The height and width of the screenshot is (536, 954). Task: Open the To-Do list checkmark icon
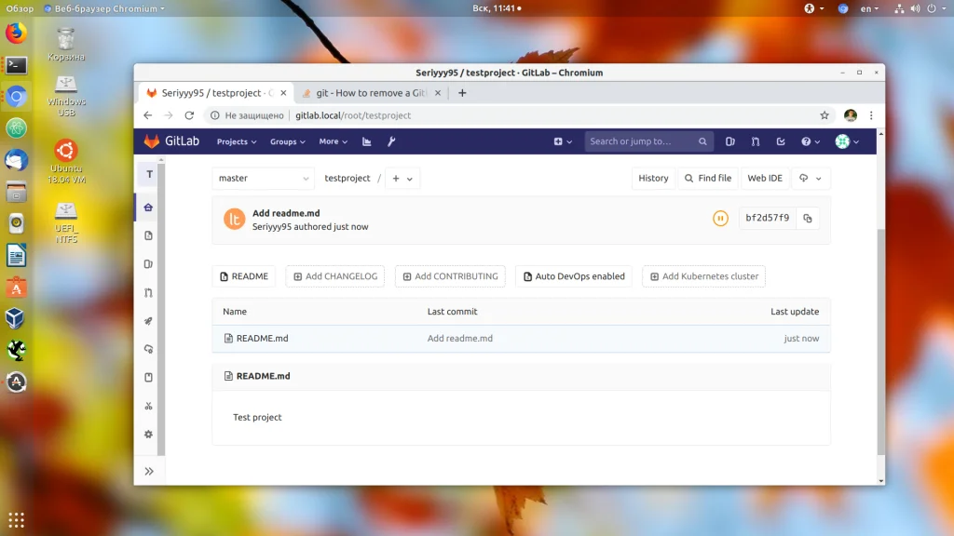(x=781, y=141)
